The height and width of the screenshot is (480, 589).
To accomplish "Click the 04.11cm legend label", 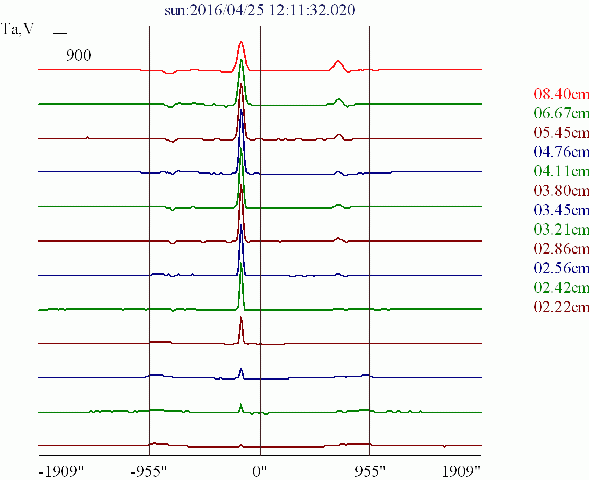I will coord(561,171).
